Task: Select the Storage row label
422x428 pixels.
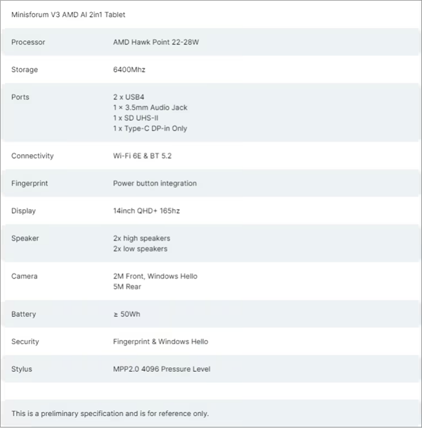Action: (x=25, y=70)
